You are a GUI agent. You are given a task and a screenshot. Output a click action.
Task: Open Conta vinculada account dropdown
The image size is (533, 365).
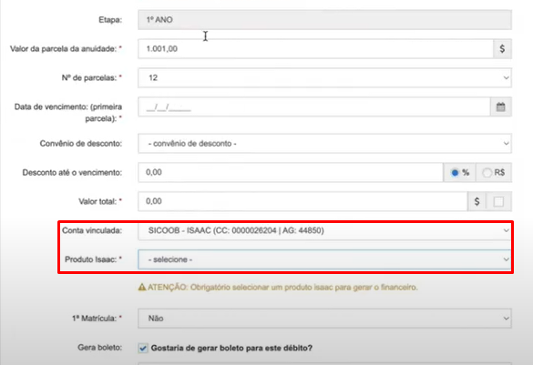[324, 231]
